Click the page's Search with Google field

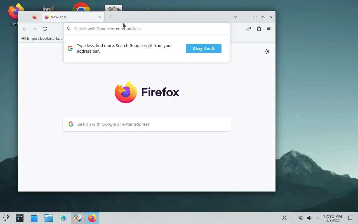pyautogui.click(x=147, y=124)
